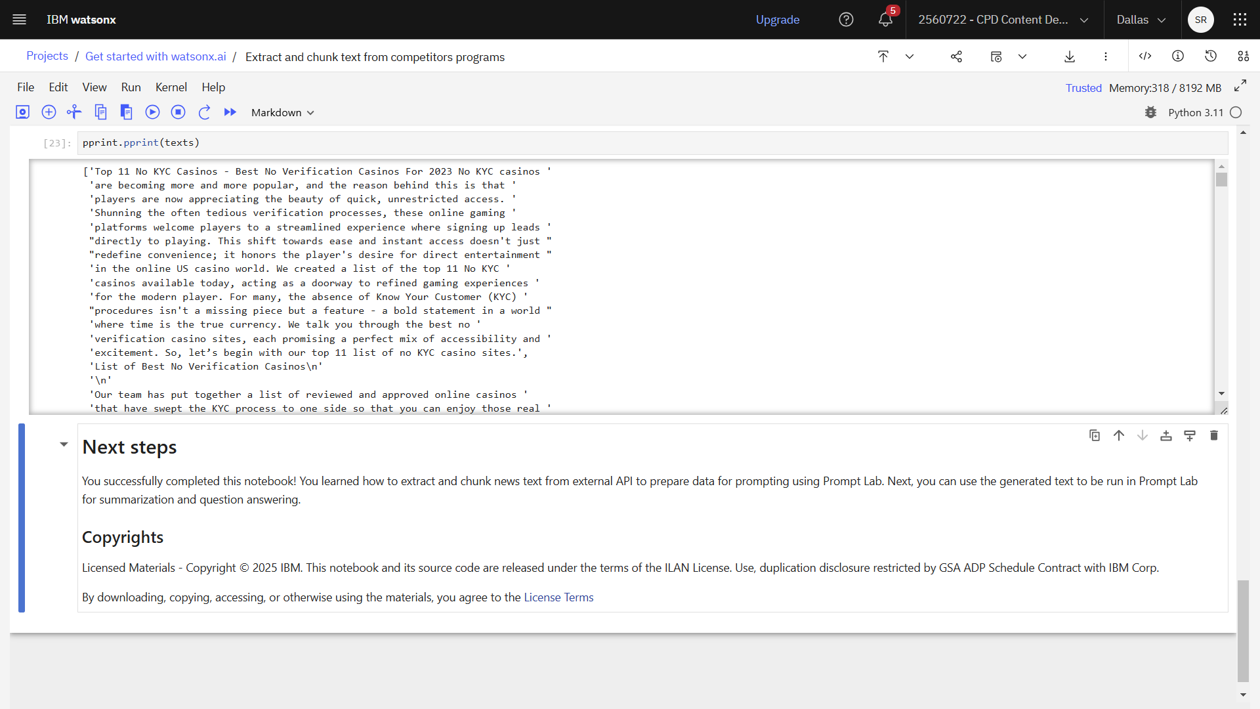Click the Run cell button (play icon)
Image resolution: width=1260 pixels, height=709 pixels.
tap(152, 112)
